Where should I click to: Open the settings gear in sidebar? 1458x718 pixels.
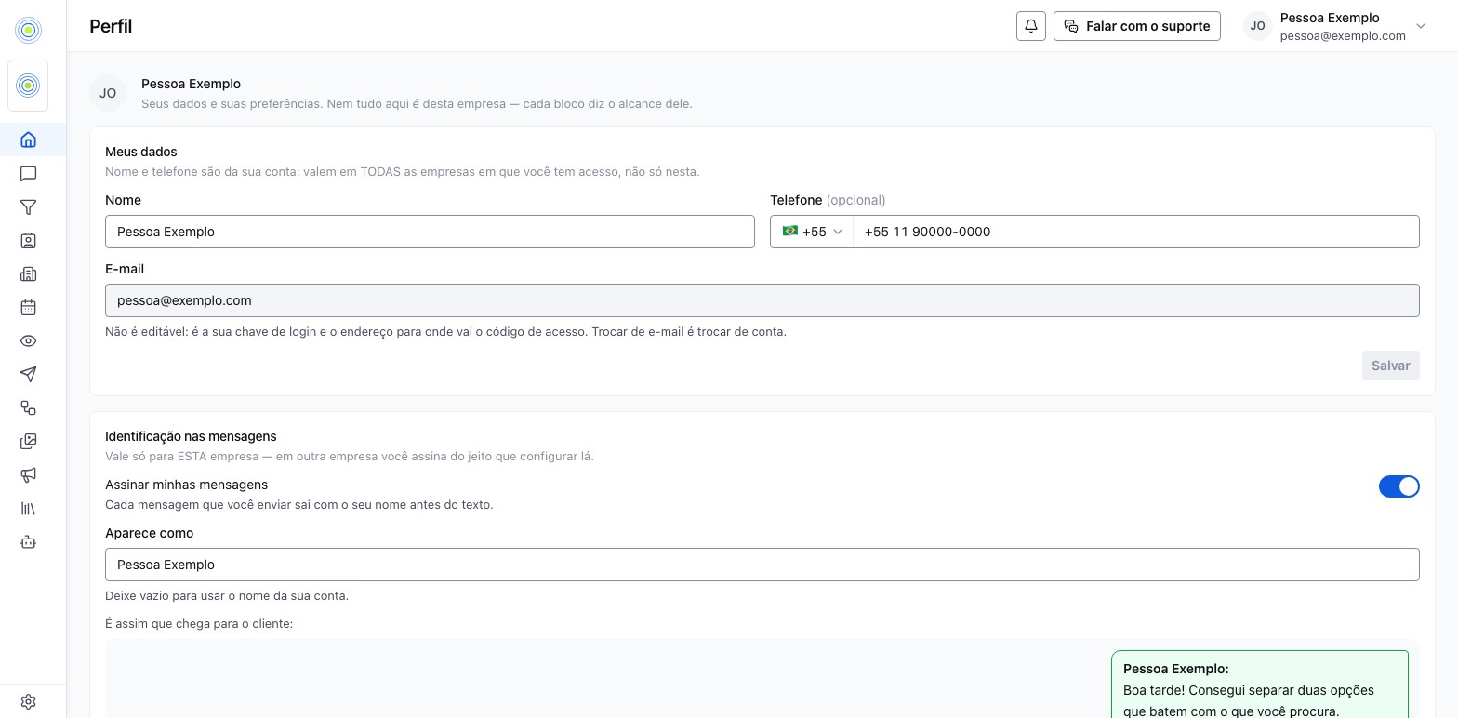point(28,702)
